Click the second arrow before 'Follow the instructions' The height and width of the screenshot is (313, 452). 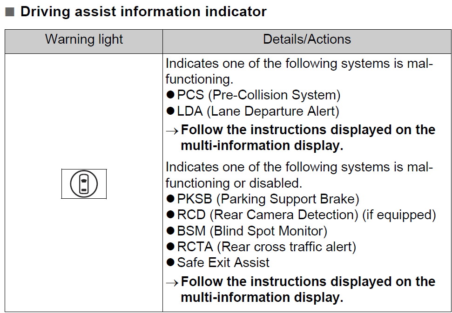click(172, 283)
